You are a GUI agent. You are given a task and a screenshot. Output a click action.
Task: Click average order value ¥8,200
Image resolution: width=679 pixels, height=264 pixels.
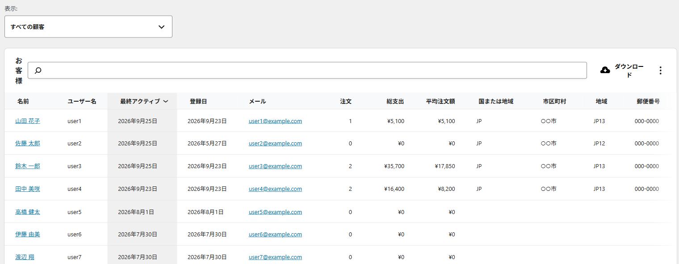click(446, 189)
